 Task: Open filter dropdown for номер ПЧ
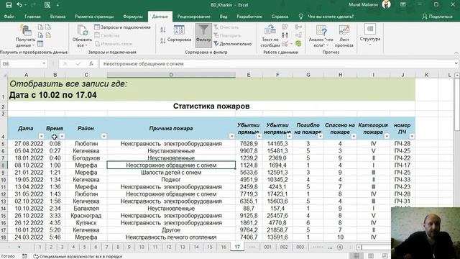412,136
